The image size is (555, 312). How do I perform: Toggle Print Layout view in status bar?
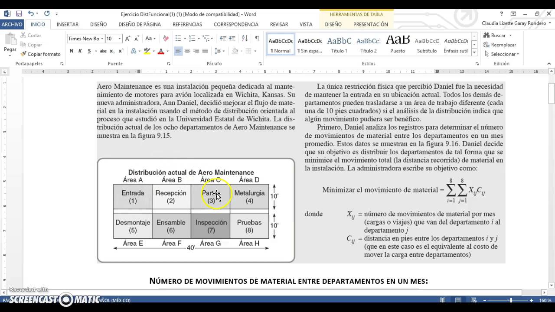pos(458,300)
